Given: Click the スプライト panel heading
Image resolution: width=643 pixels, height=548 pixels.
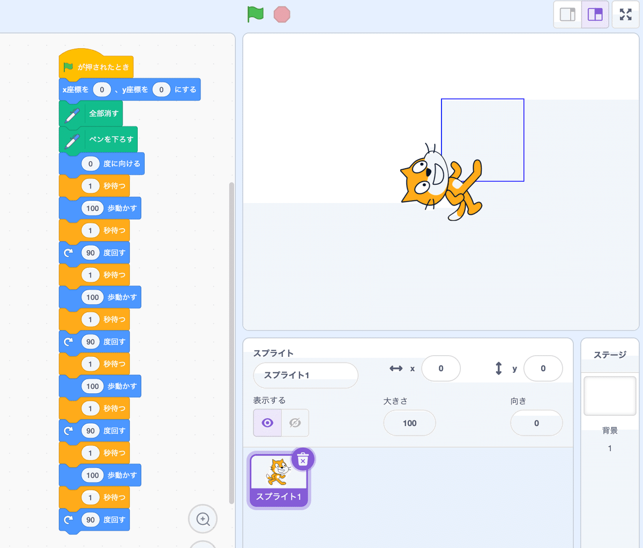Looking at the screenshot, I should point(273,353).
